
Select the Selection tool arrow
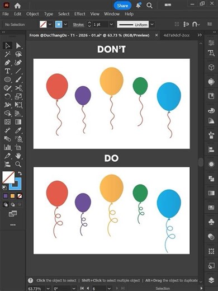(x=7, y=45)
